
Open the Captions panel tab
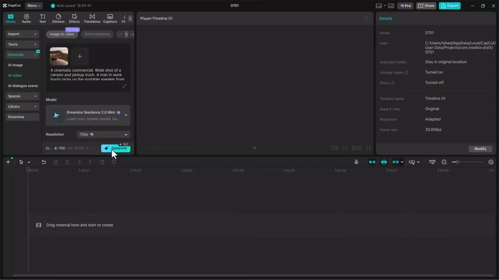click(x=110, y=18)
